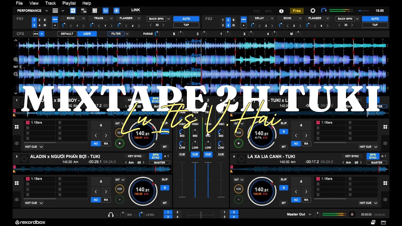Assign FX2 to deck 4

click(228, 25)
